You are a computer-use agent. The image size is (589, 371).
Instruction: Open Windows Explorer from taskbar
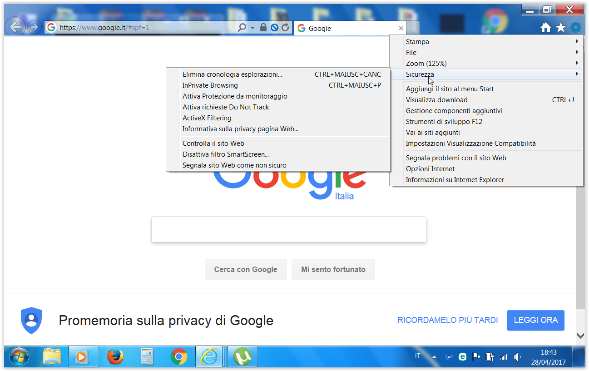51,356
